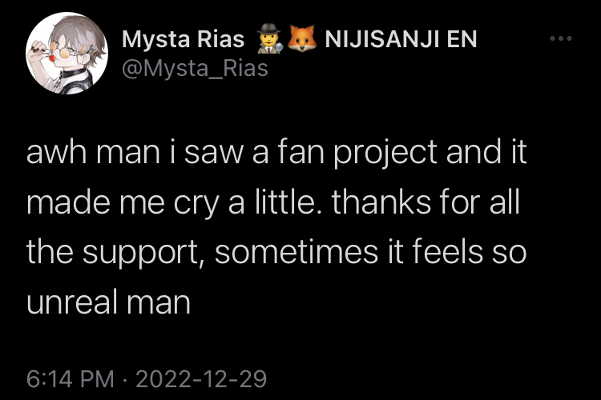Image resolution: width=601 pixels, height=400 pixels.
Task: Click "sometimes it feels so" text
Action: (372, 254)
